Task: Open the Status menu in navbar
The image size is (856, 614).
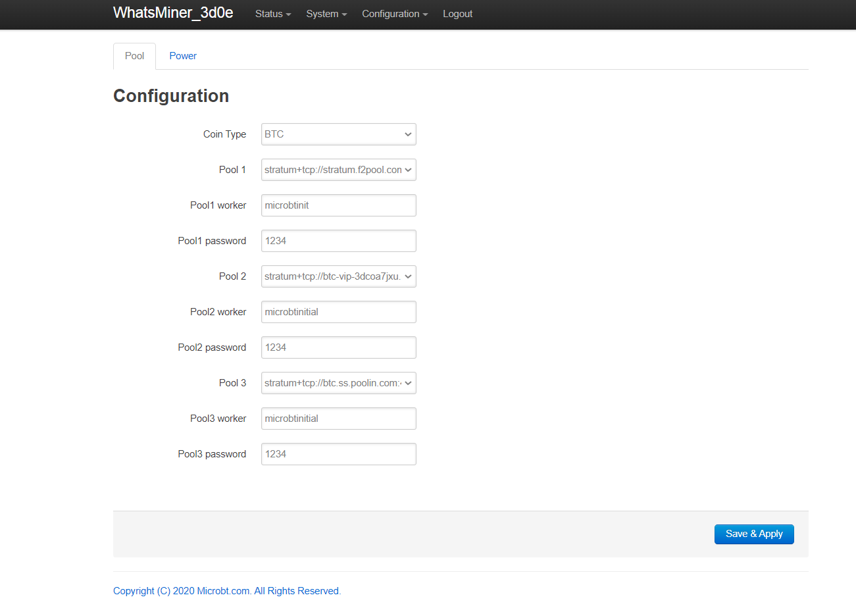Action: (273, 14)
